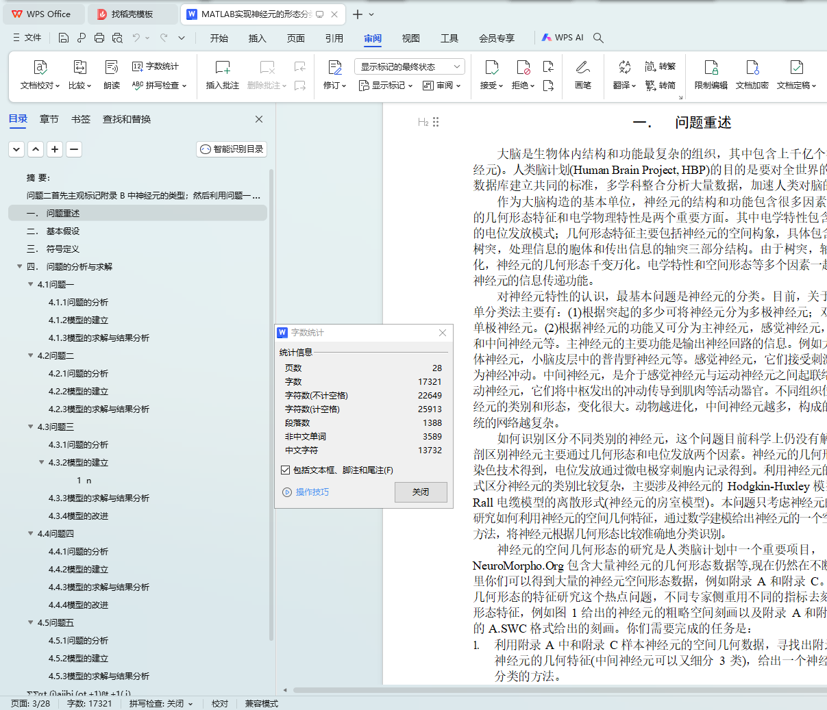Click the 操作技巧 link

click(x=306, y=492)
